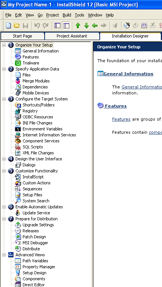Select Files in the tree
162x287 pixels.
point(27,75)
